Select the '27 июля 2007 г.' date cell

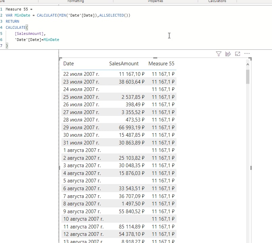pyautogui.click(x=81, y=112)
